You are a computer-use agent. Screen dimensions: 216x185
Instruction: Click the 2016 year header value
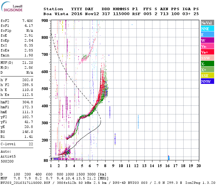77,14
